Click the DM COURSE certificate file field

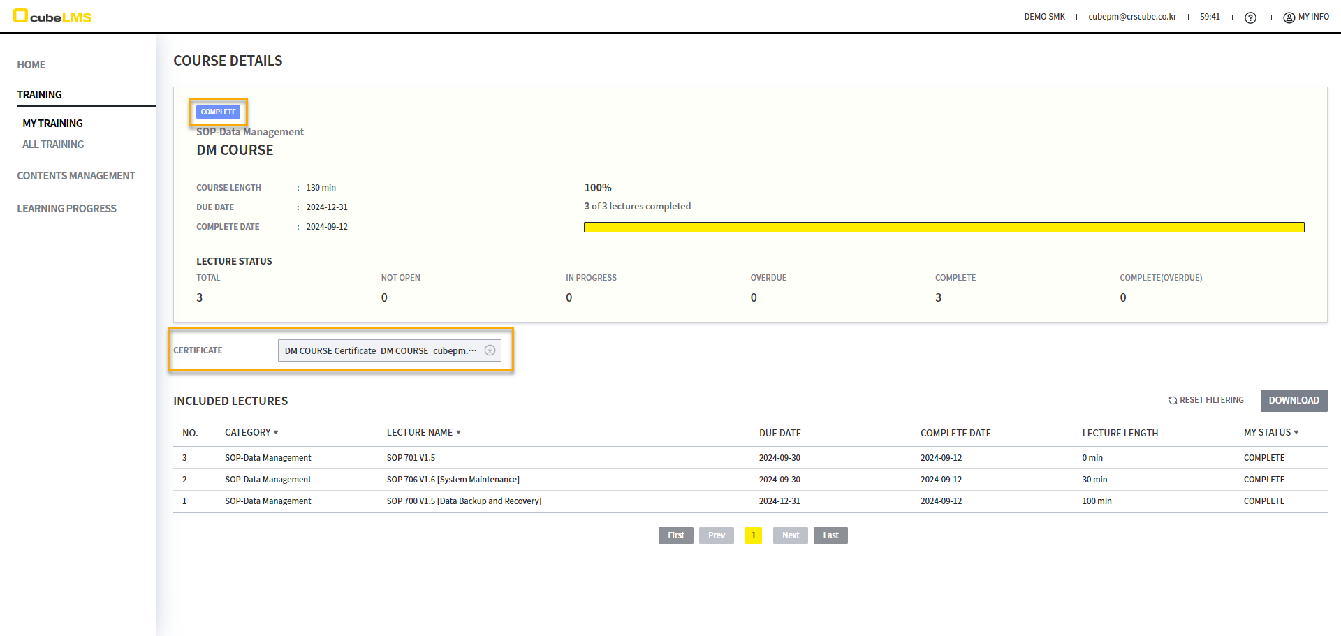coord(381,350)
